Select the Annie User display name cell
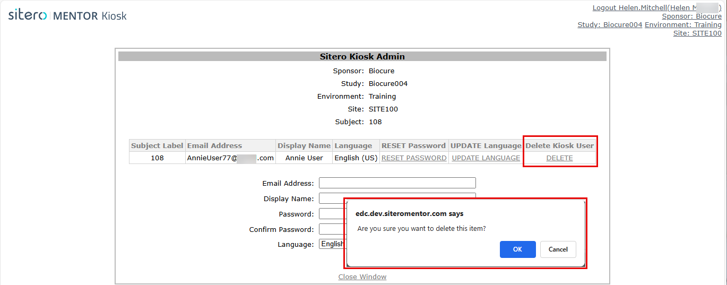Image resolution: width=727 pixels, height=285 pixels. tap(304, 158)
